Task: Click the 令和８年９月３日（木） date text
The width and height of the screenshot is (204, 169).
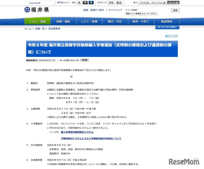Action: (x=59, y=145)
